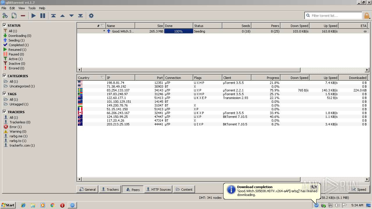Switch to the Trackers tab
The width and height of the screenshot is (372, 209).
110,190
